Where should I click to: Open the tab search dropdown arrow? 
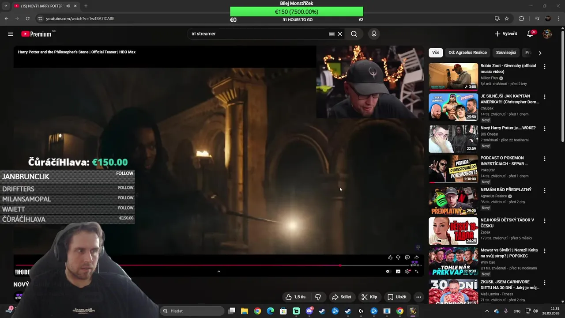pyautogui.click(x=6, y=6)
